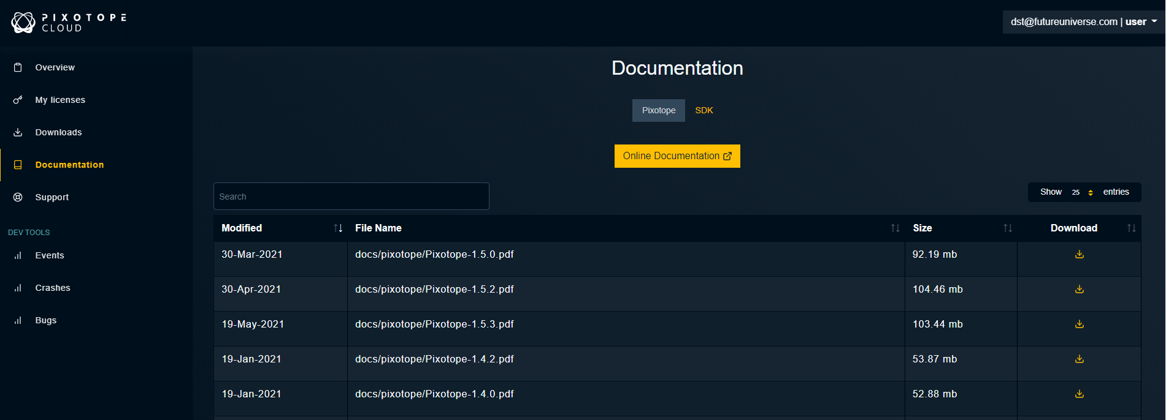Open the Events dev tool

point(50,255)
